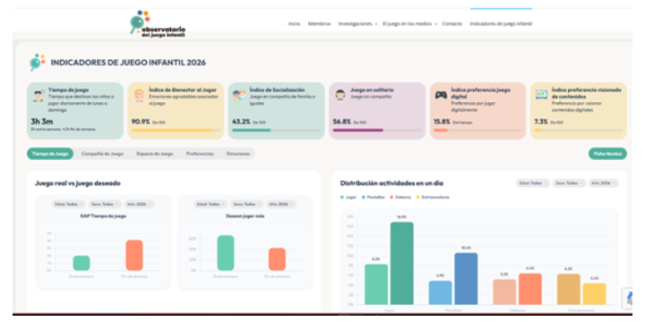Screen dimensions: 645x322
Task: Switch to the Compañía de Juego tab
Action: coord(102,154)
